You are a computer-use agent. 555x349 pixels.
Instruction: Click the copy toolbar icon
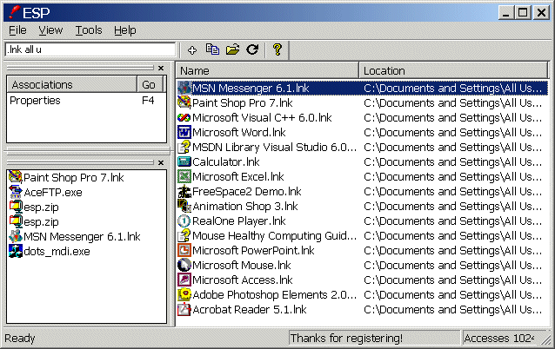tap(212, 49)
